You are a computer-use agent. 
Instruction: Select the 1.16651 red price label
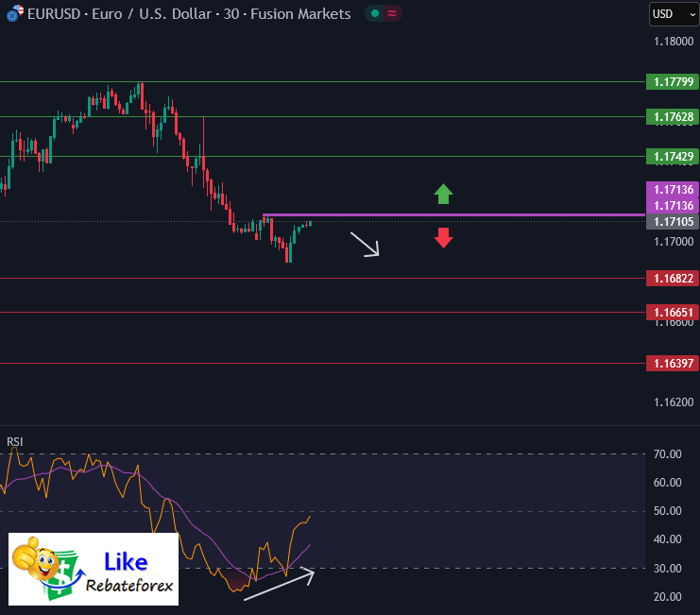(673, 313)
